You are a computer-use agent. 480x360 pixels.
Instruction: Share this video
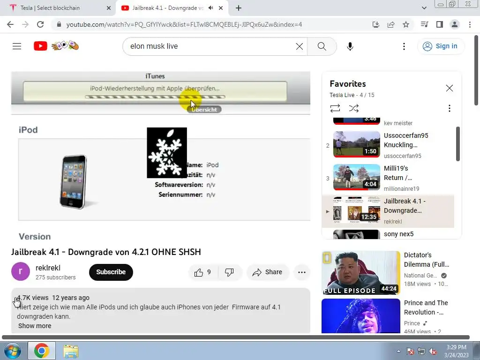tap(268, 272)
